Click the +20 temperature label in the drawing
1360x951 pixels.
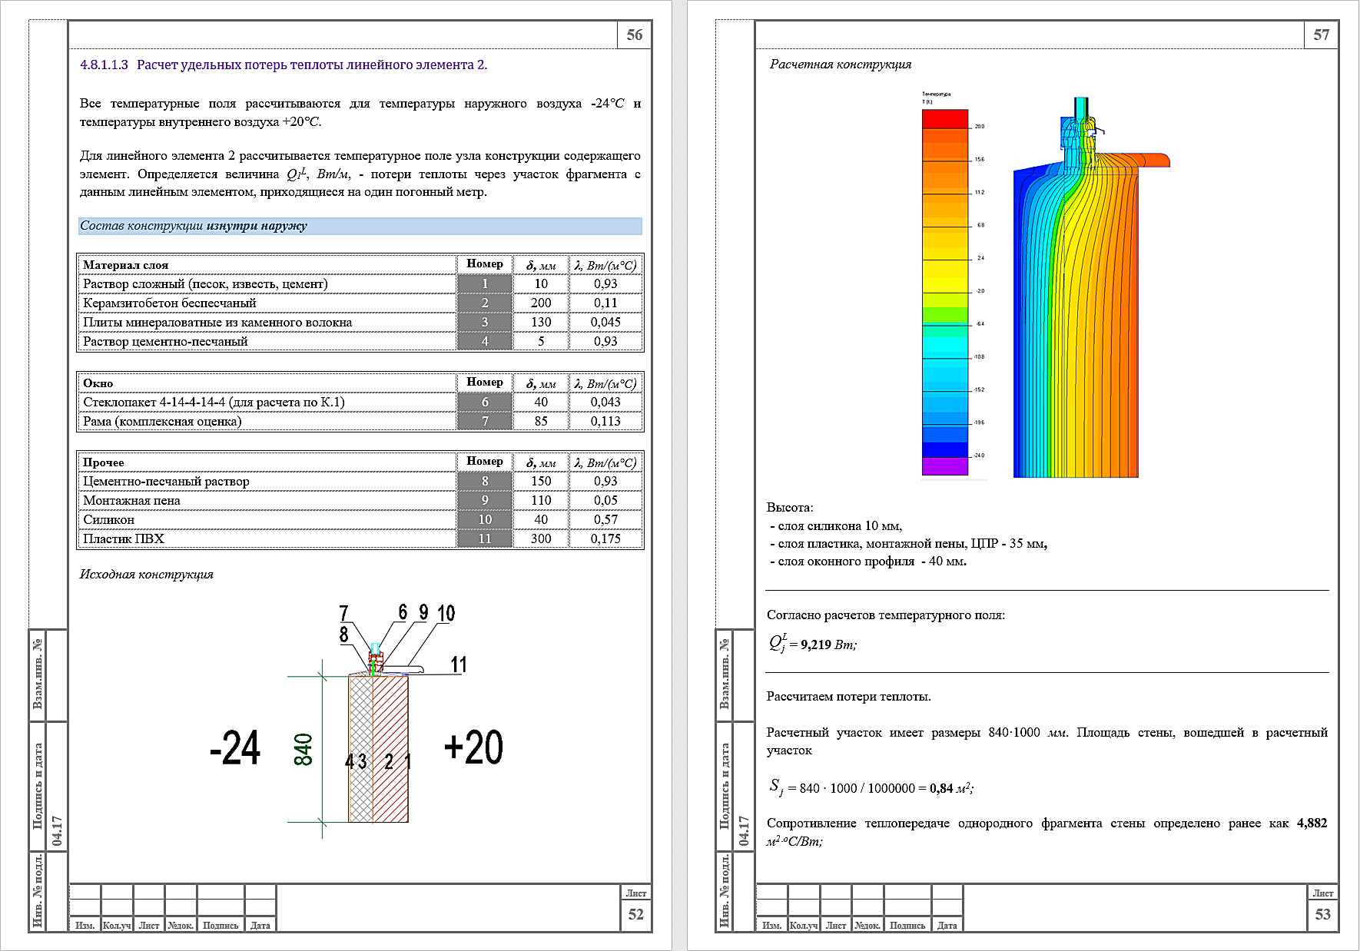(x=473, y=747)
